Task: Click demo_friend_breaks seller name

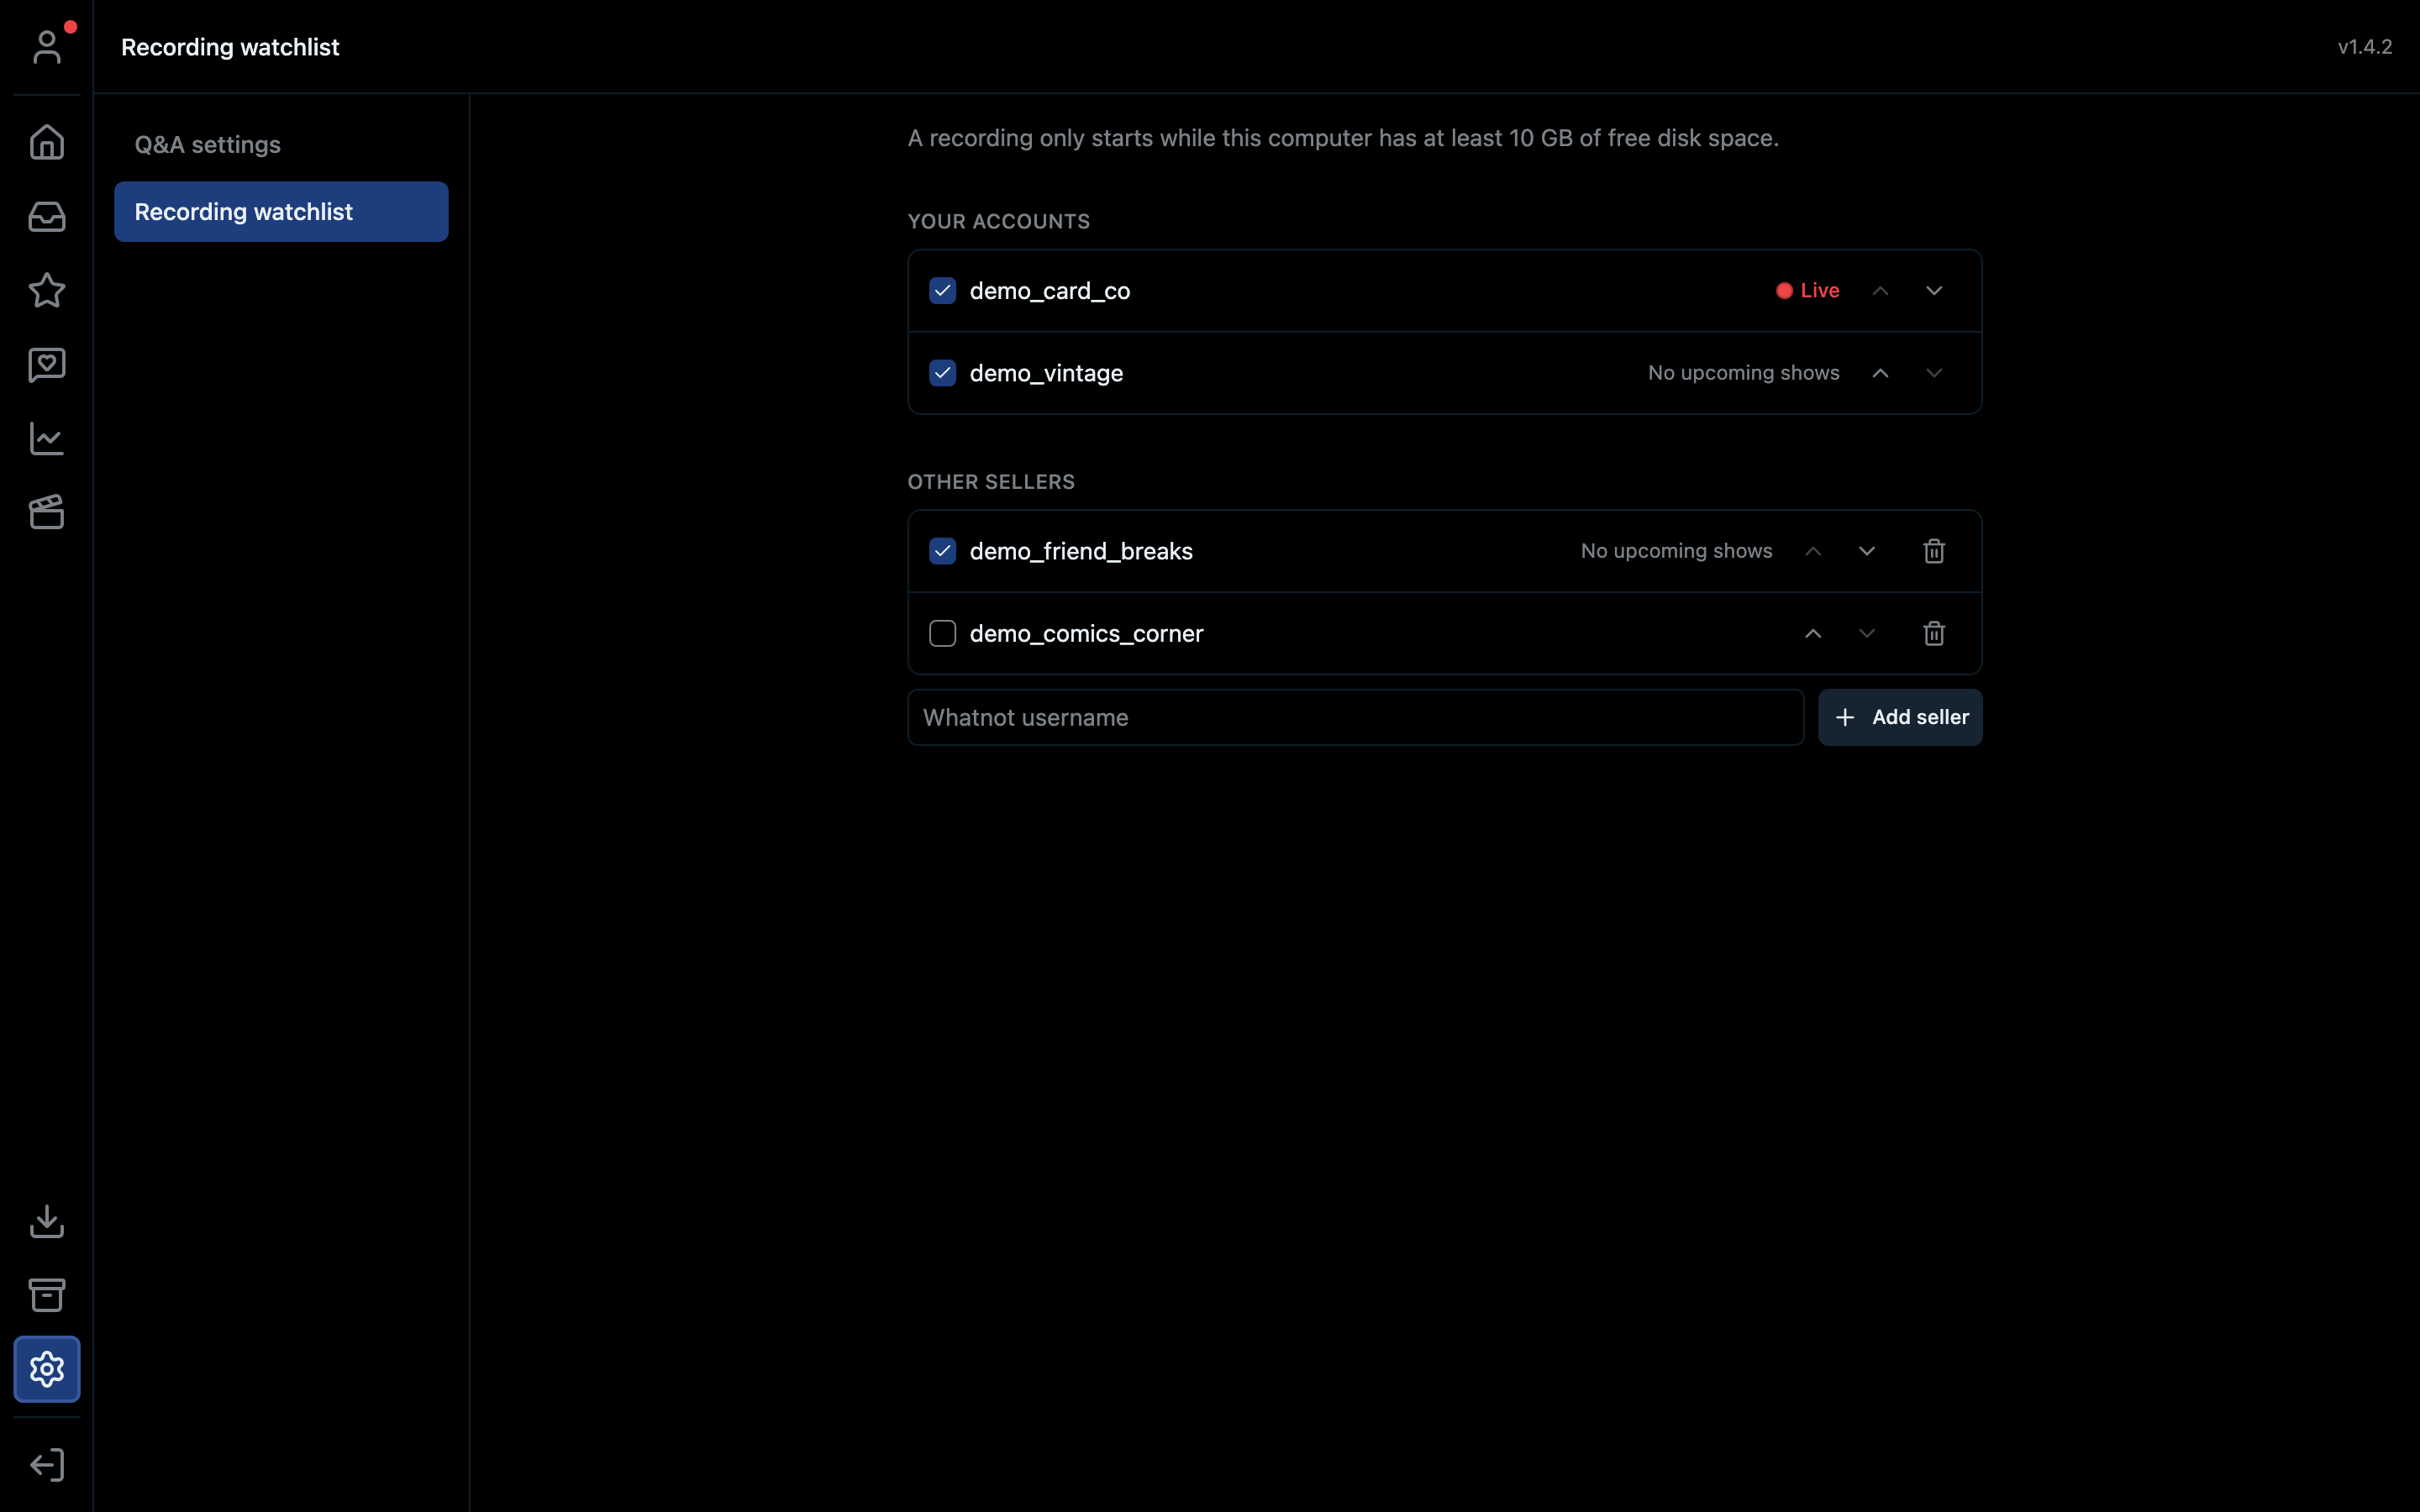Action: (1081, 551)
